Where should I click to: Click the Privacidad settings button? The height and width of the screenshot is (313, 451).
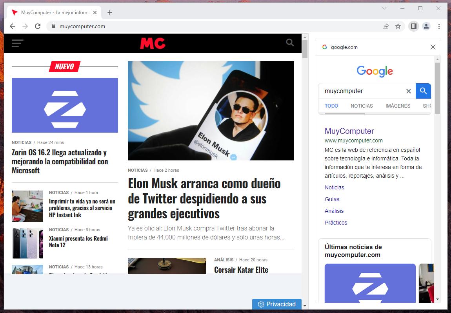[x=277, y=304]
